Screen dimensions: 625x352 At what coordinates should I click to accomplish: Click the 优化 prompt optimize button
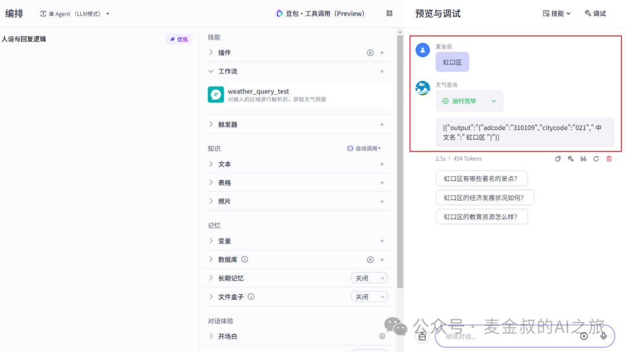tap(179, 39)
